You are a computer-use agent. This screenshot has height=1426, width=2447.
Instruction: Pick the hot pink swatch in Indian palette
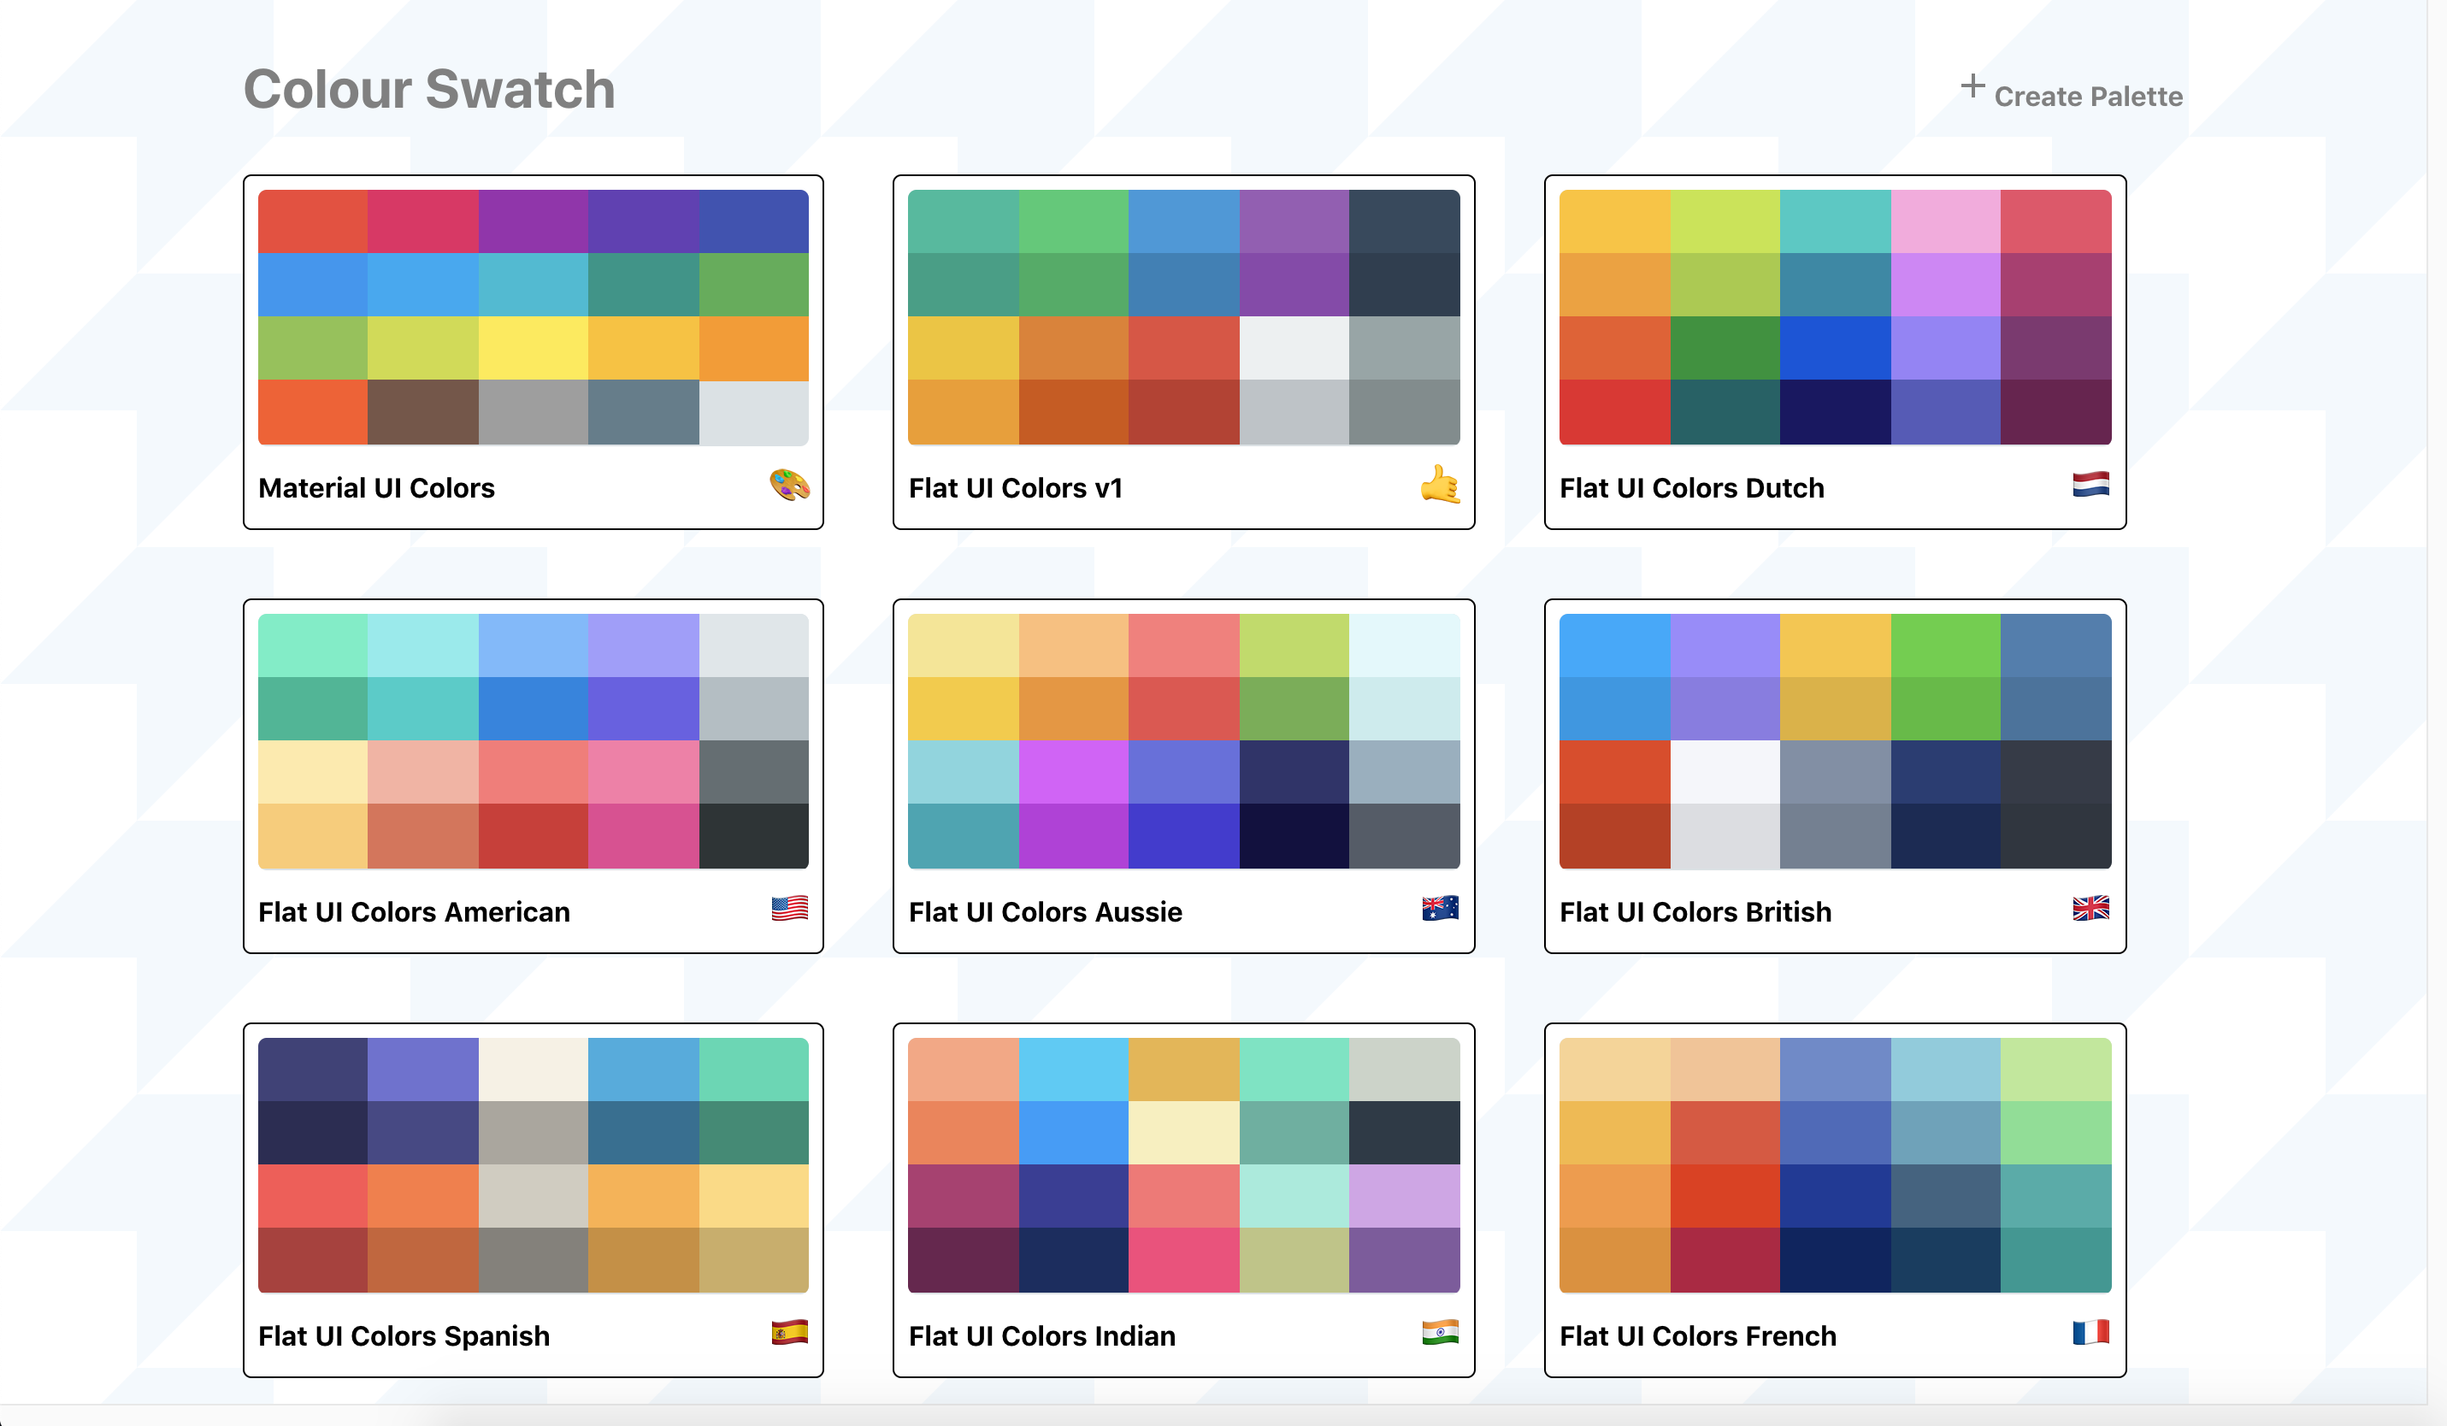coord(1183,1260)
